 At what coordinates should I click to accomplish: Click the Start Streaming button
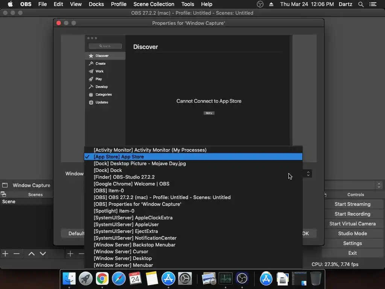pyautogui.click(x=352, y=204)
